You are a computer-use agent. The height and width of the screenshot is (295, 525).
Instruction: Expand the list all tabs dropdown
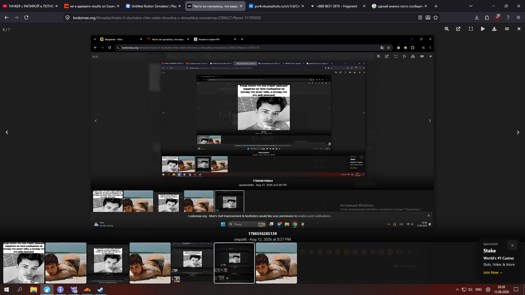pos(471,6)
